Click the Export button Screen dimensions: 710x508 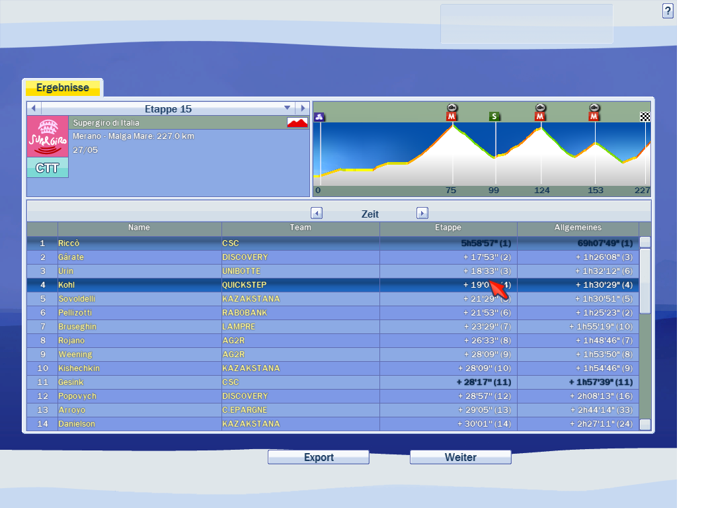tap(318, 457)
